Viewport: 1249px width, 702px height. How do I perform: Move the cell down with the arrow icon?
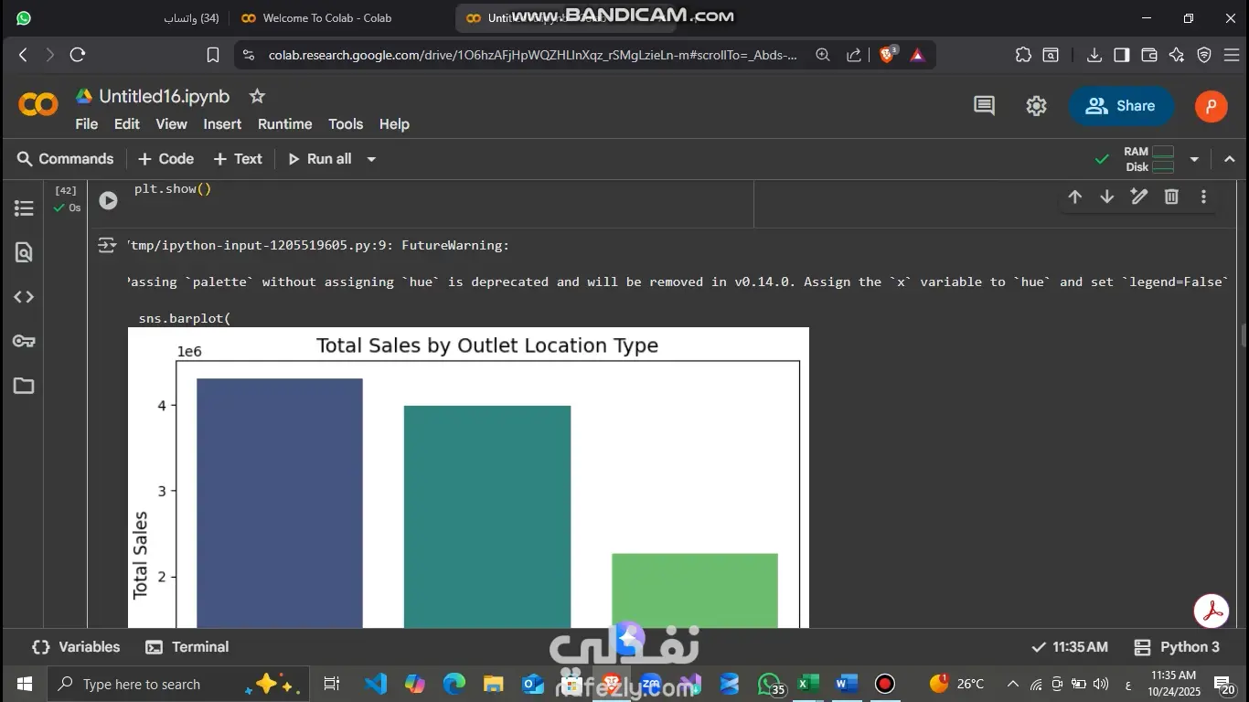click(1106, 197)
